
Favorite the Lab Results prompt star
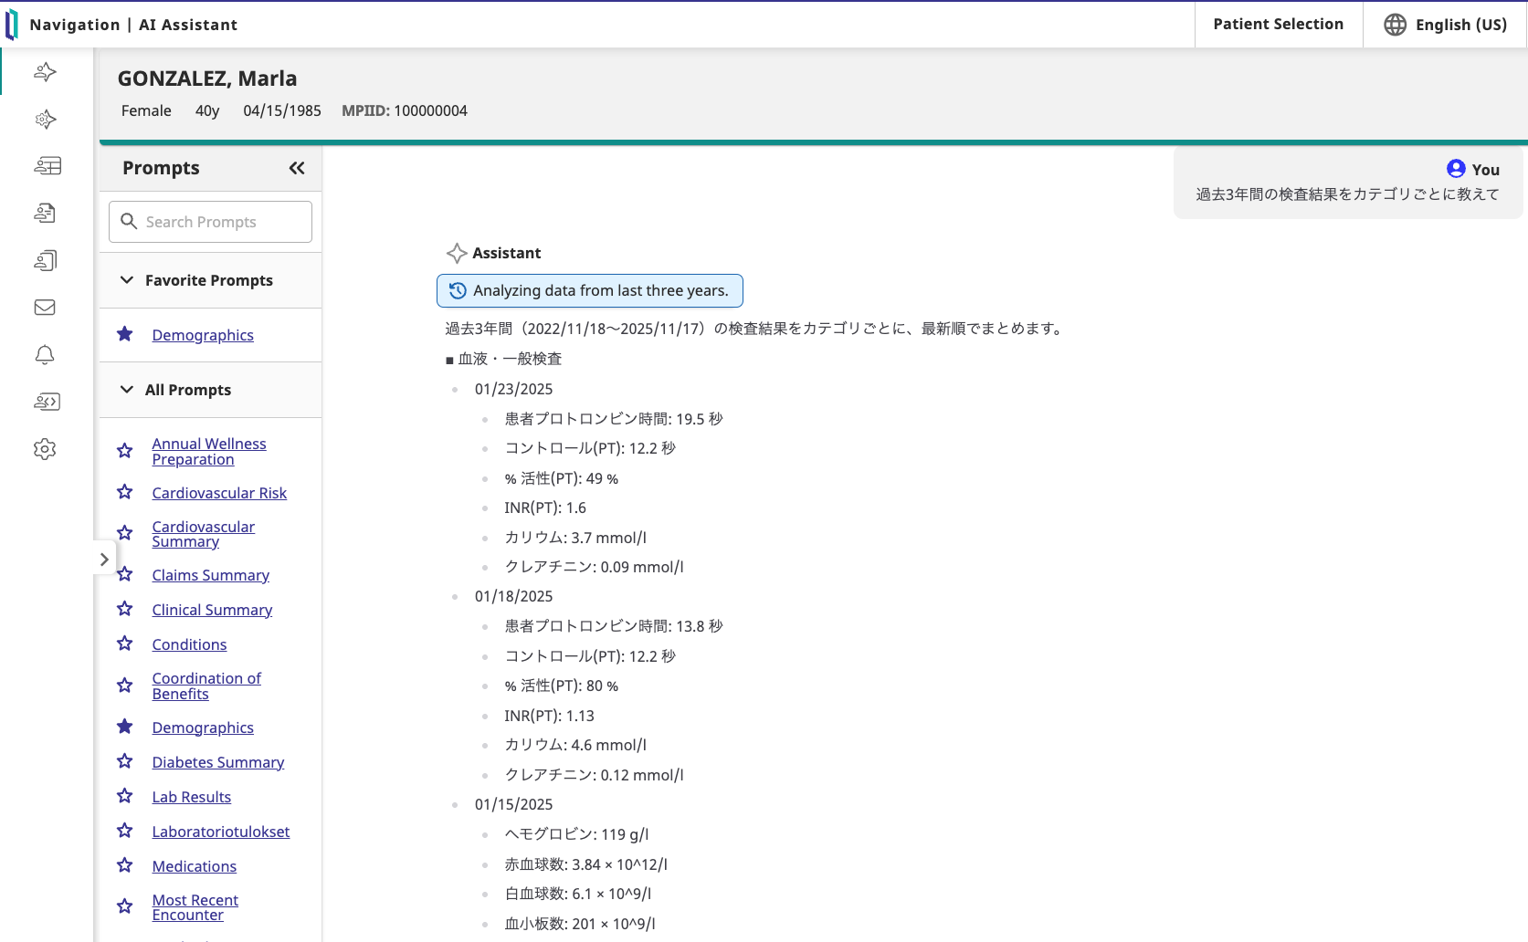click(x=124, y=795)
